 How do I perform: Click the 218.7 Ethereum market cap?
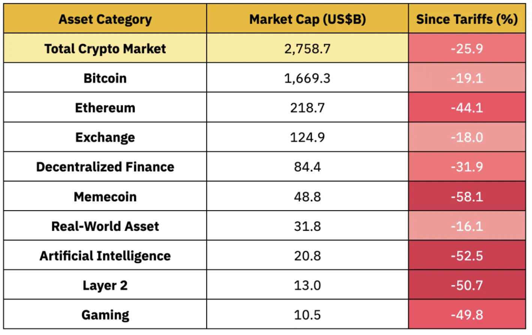pyautogui.click(x=307, y=108)
